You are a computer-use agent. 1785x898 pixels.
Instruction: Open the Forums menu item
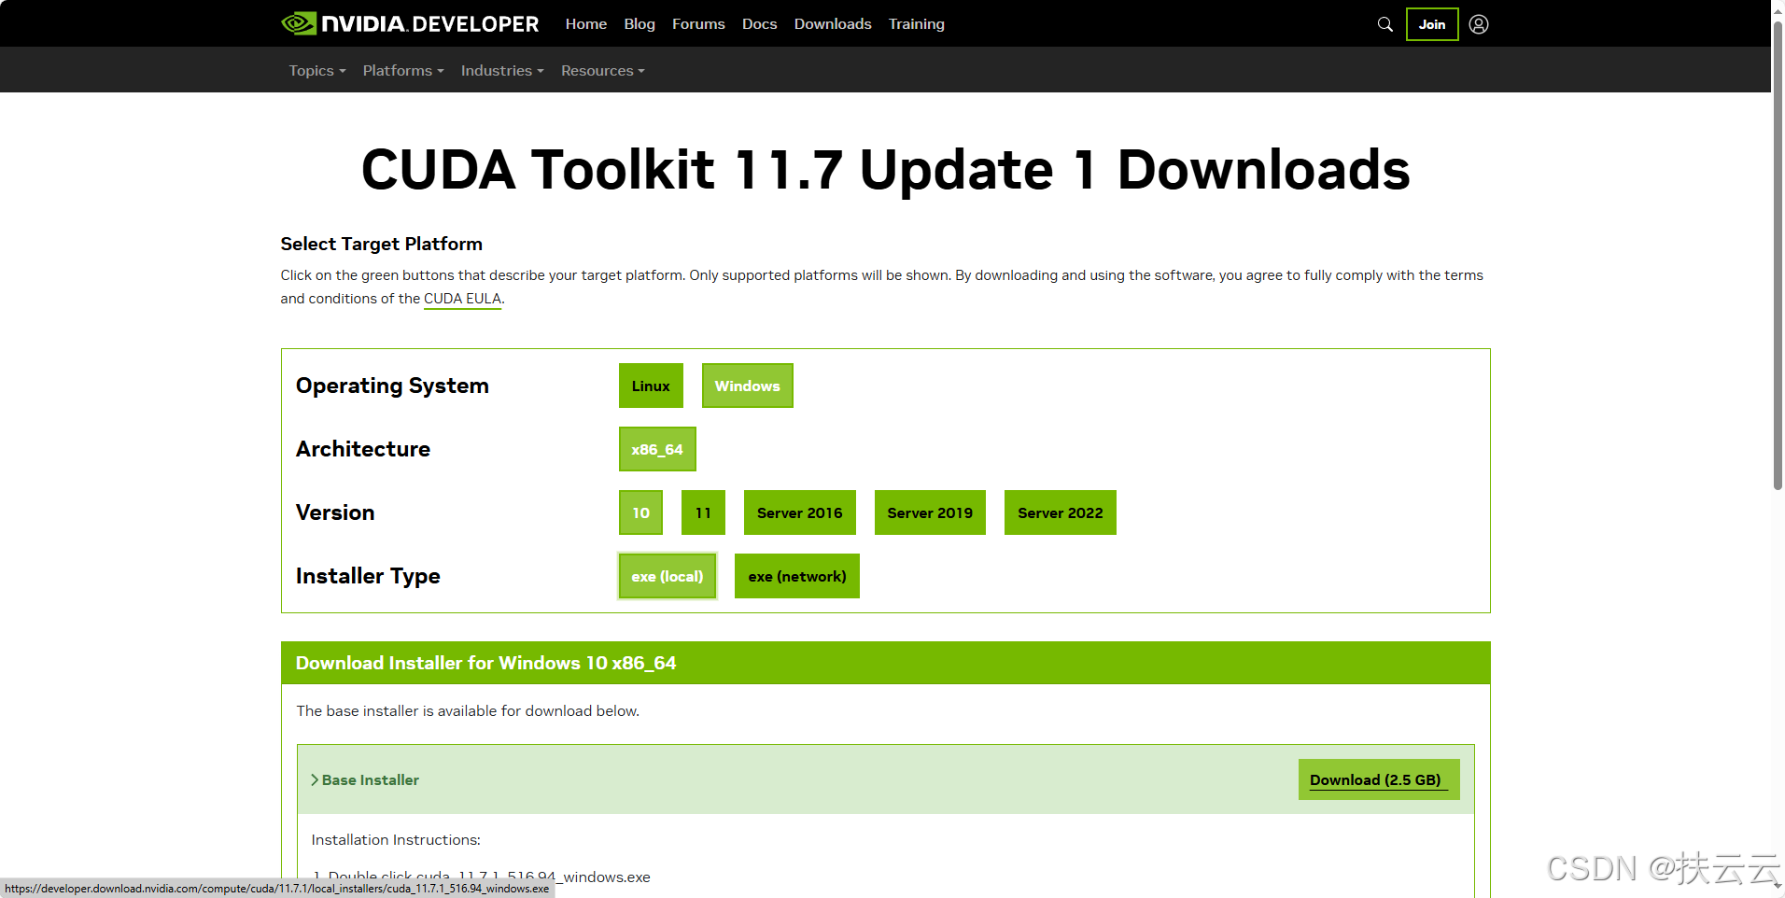[x=698, y=24]
